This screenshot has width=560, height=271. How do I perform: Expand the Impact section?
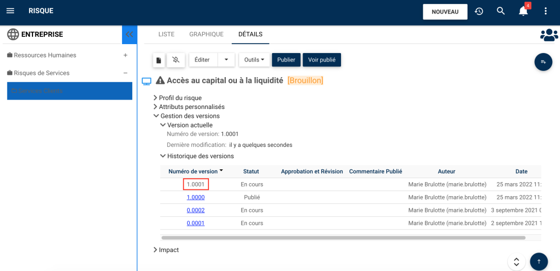(166, 250)
